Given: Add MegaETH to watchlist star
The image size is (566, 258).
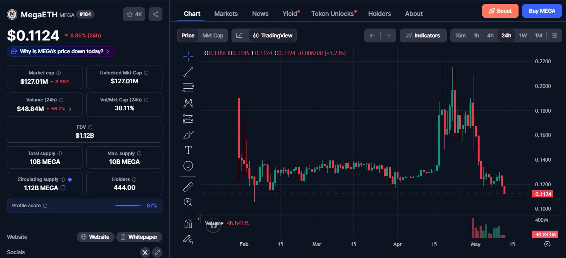Looking at the screenshot, I should point(134,14).
